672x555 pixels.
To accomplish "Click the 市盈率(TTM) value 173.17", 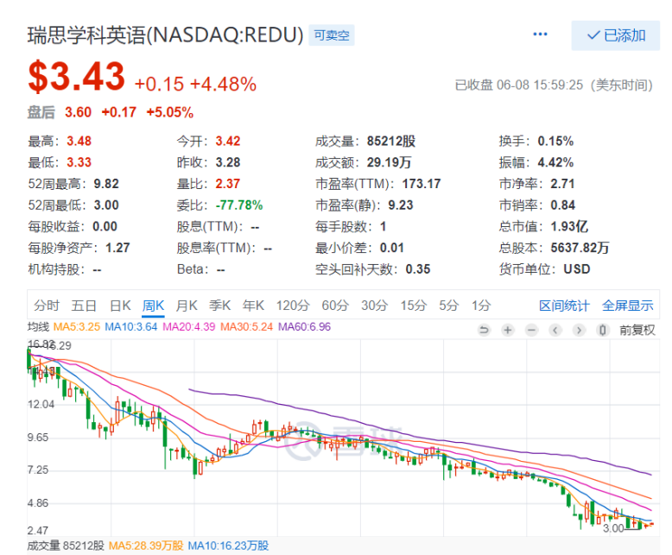I will (422, 184).
